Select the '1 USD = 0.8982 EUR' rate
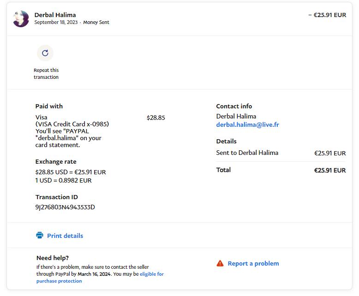The width and height of the screenshot is (359, 296). coord(64,180)
